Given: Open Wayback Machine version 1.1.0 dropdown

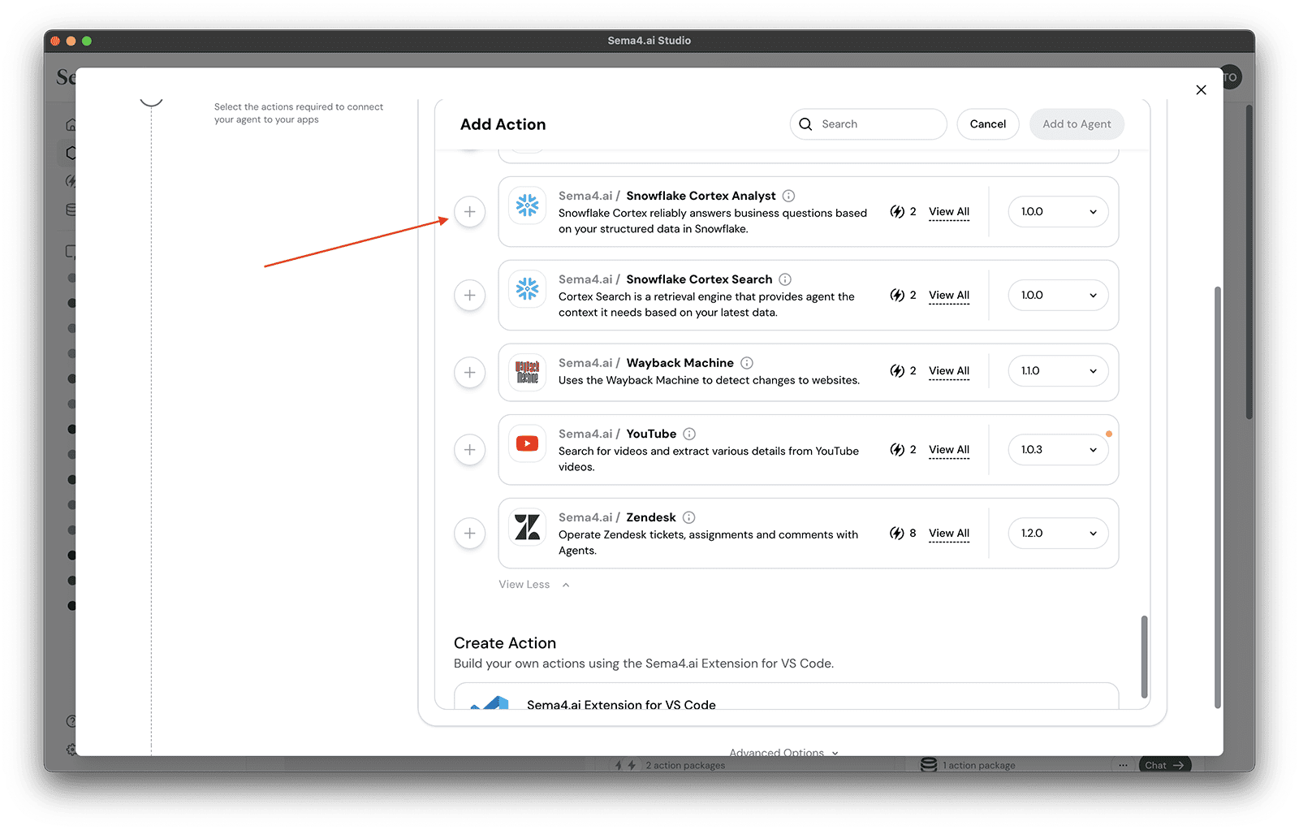Looking at the screenshot, I should (x=1058, y=371).
